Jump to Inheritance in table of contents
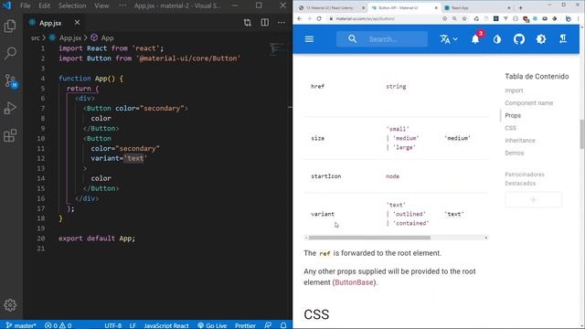585x329 pixels. [520, 141]
